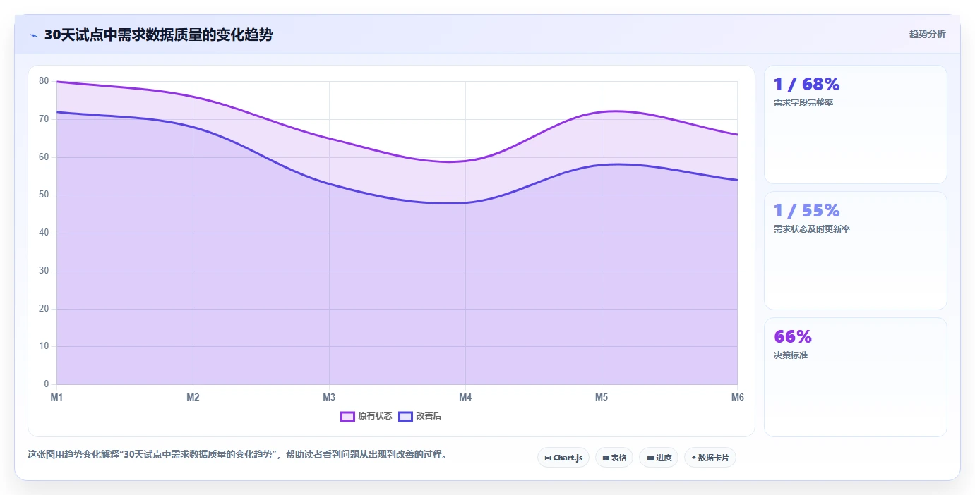Click the M4 axis label
This screenshot has height=495, width=975.
[465, 397]
